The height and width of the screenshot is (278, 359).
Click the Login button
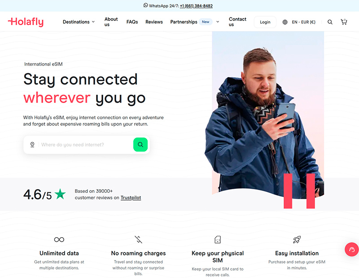265,22
